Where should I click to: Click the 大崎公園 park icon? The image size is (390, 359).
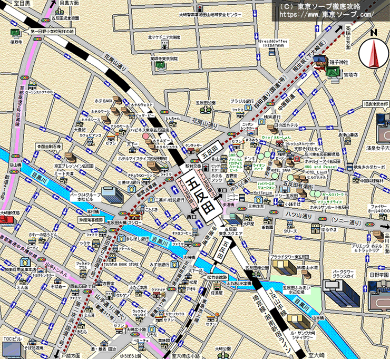pyautogui.click(x=222, y=355)
